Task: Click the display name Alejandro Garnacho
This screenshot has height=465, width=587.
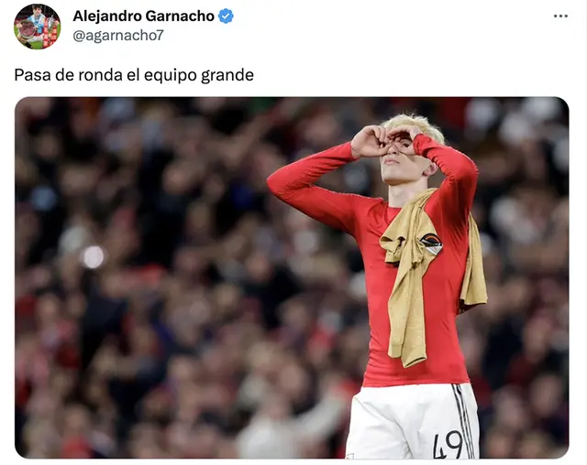Action: [x=143, y=16]
